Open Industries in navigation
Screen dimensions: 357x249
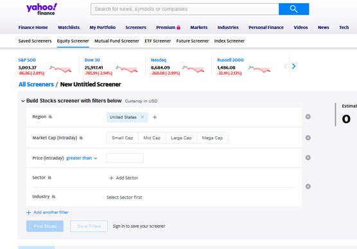tap(228, 28)
